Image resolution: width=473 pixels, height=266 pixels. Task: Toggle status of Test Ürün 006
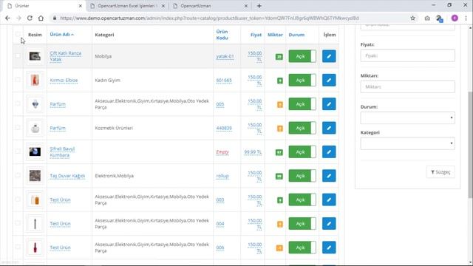coord(302,248)
